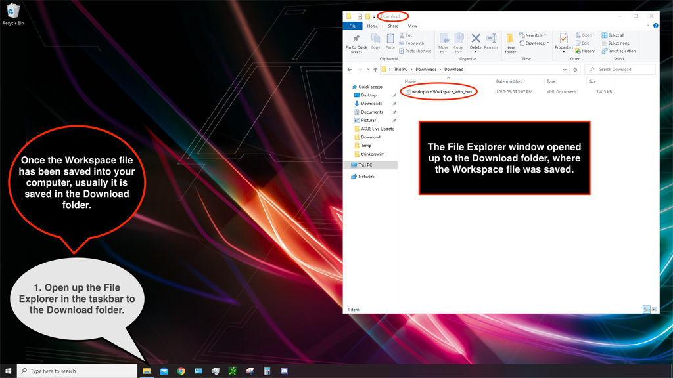Sort by the Date modified column header
This screenshot has height=378, width=673.
tap(509, 81)
